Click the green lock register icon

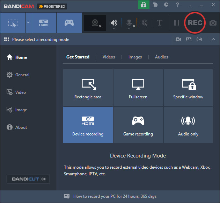pyautogui.click(x=144, y=5)
